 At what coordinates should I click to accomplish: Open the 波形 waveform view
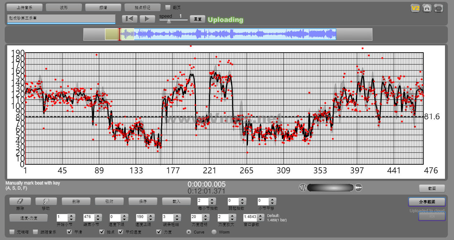(64, 7)
